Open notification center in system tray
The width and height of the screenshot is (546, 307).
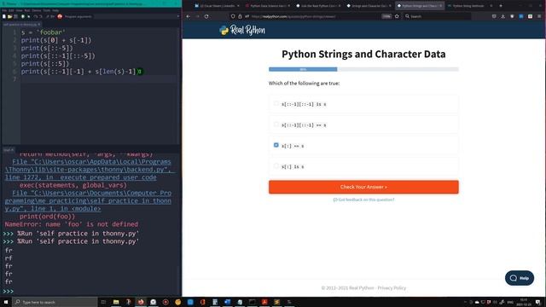point(538,302)
